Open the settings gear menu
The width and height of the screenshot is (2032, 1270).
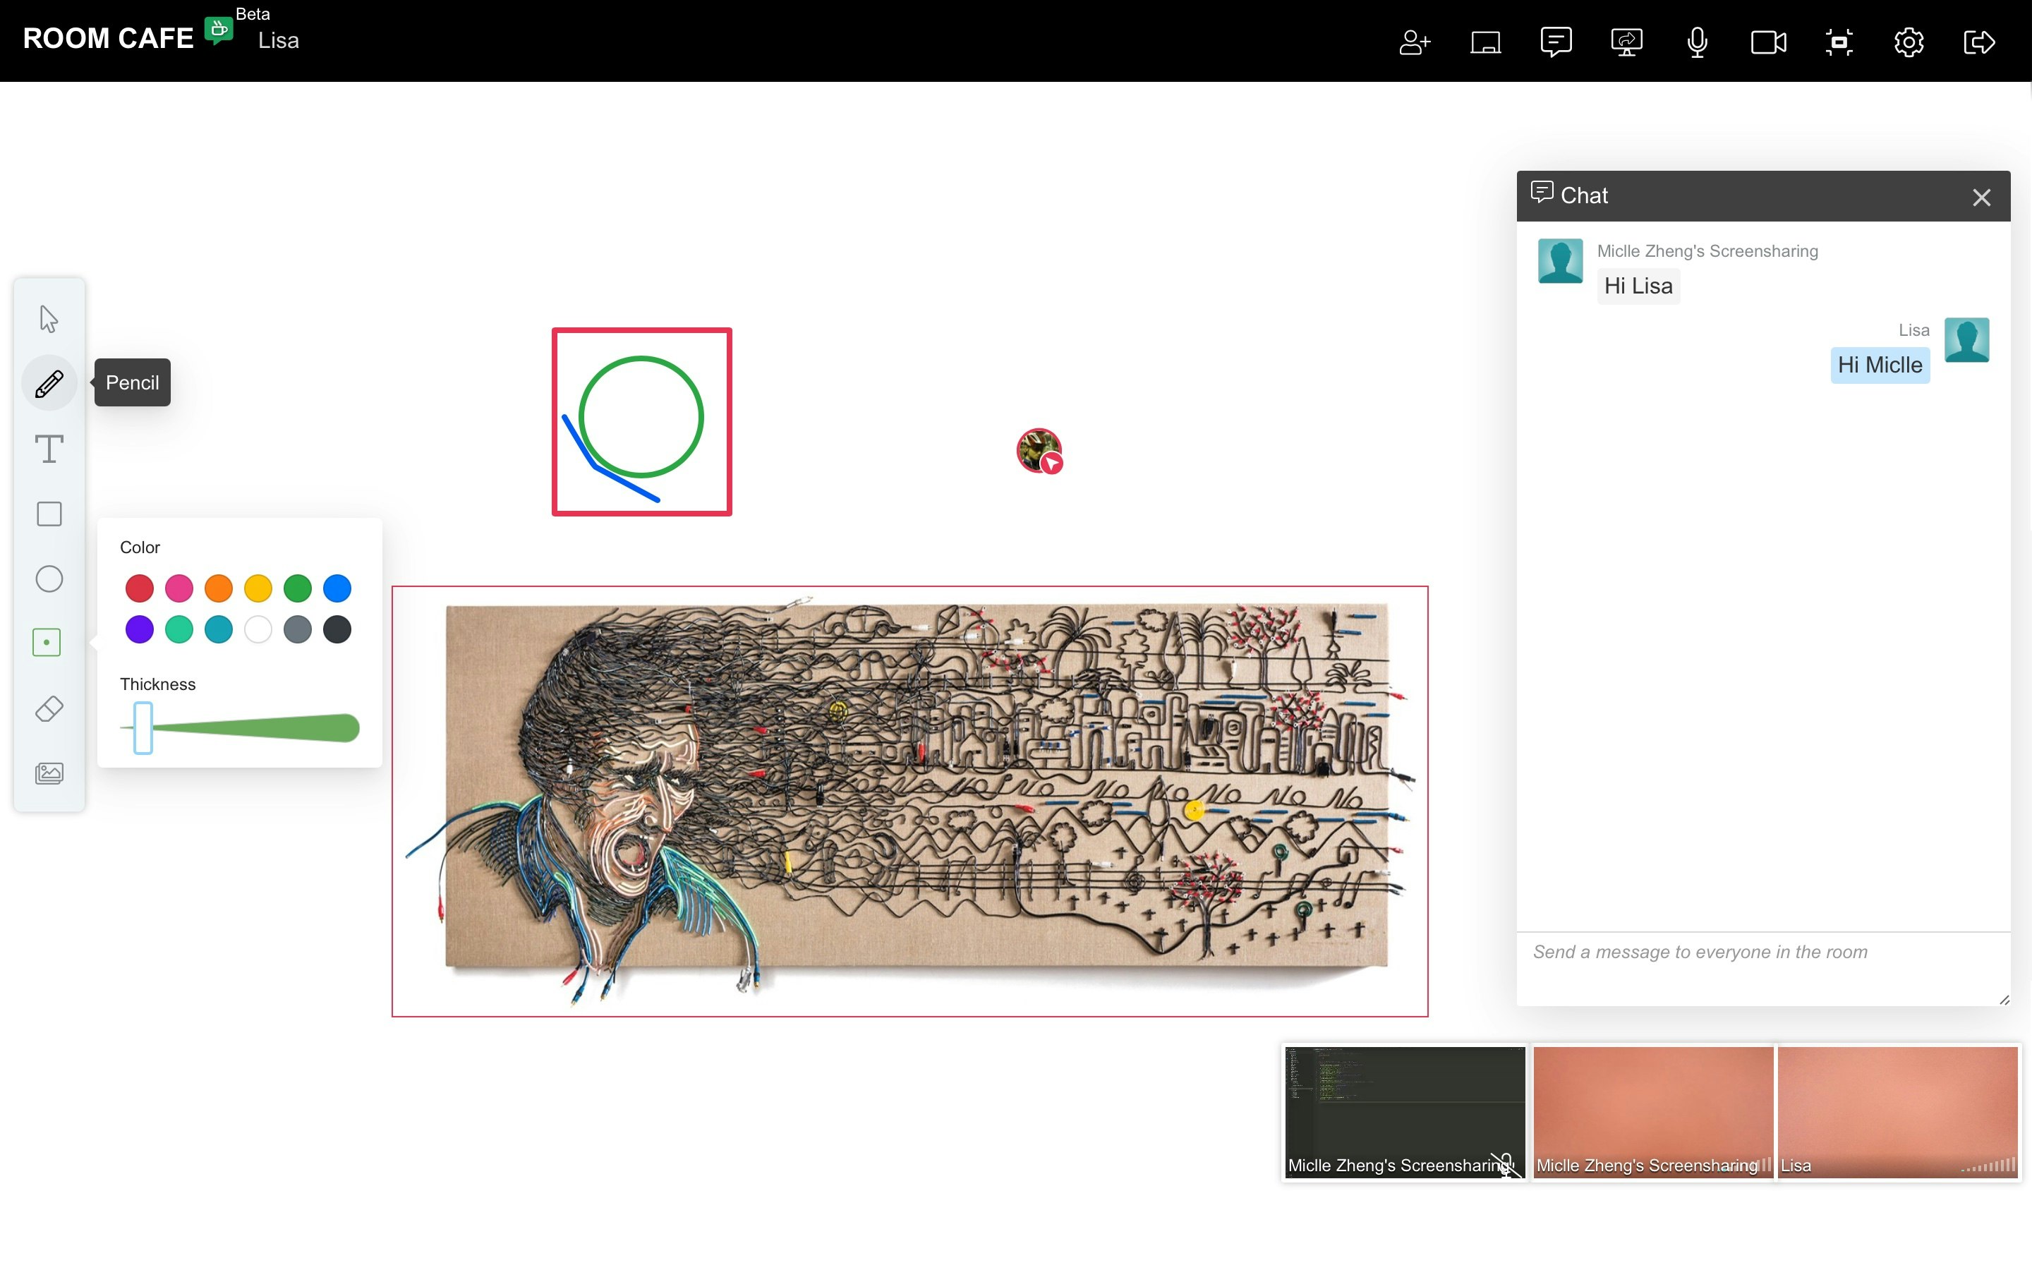coord(1909,42)
